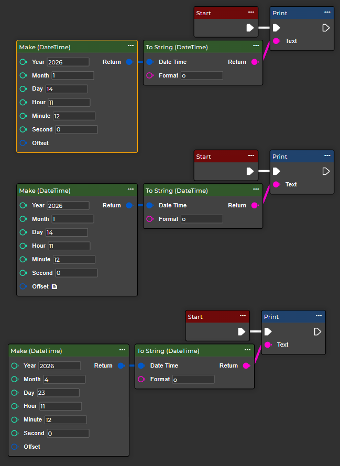Click the Year input pin on the bottom Make node

tap(15, 365)
